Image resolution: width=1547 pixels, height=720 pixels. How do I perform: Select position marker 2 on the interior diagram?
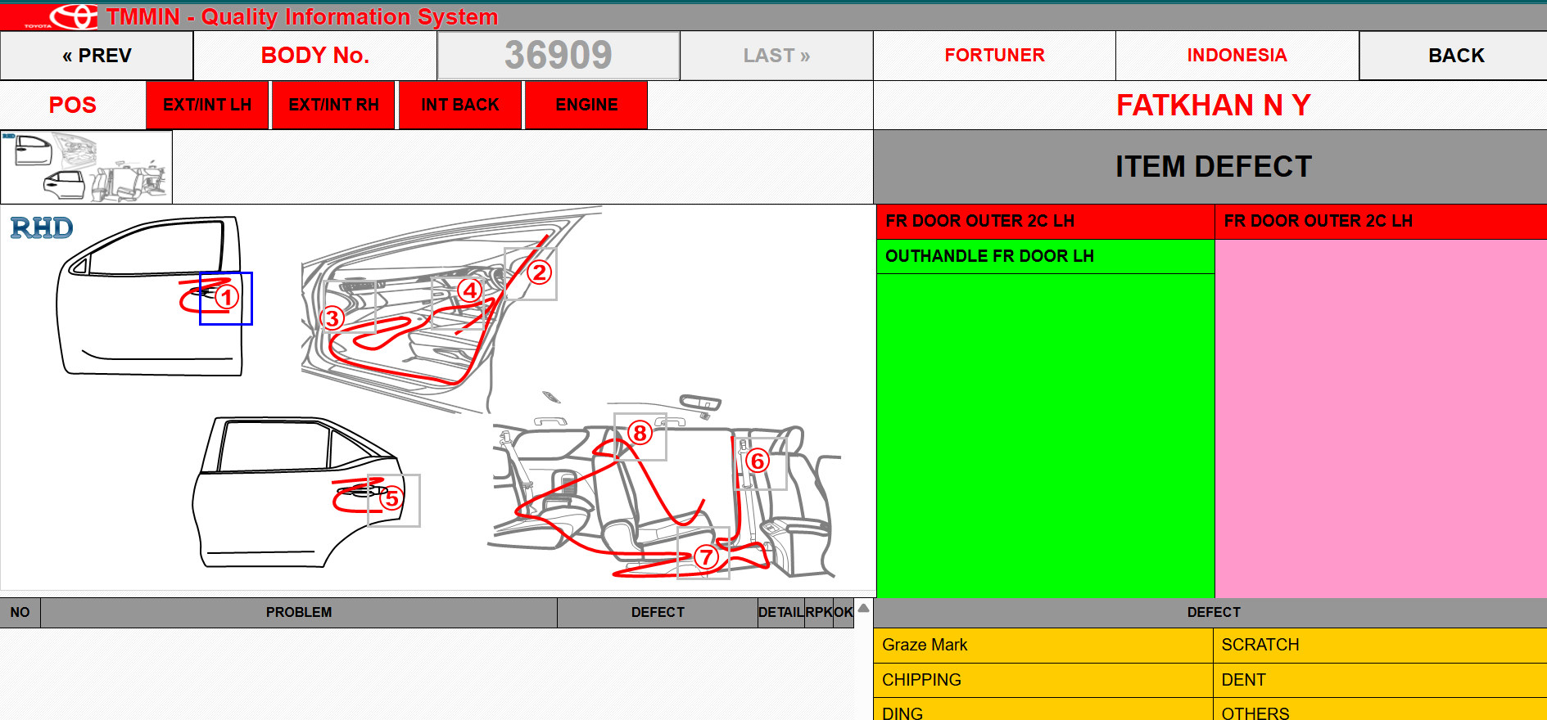pyautogui.click(x=531, y=274)
